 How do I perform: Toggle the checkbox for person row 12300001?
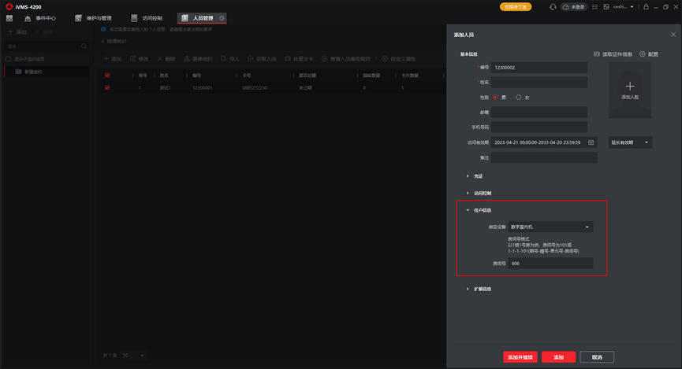(107, 87)
